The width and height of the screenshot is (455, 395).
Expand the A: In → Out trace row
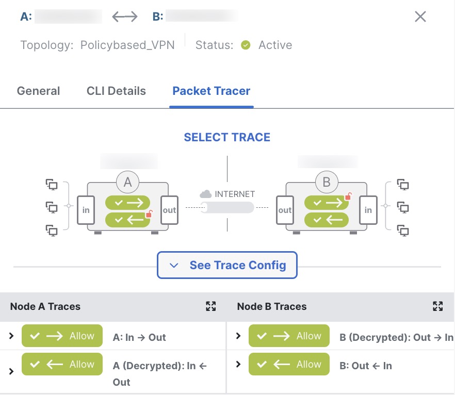[x=11, y=336]
